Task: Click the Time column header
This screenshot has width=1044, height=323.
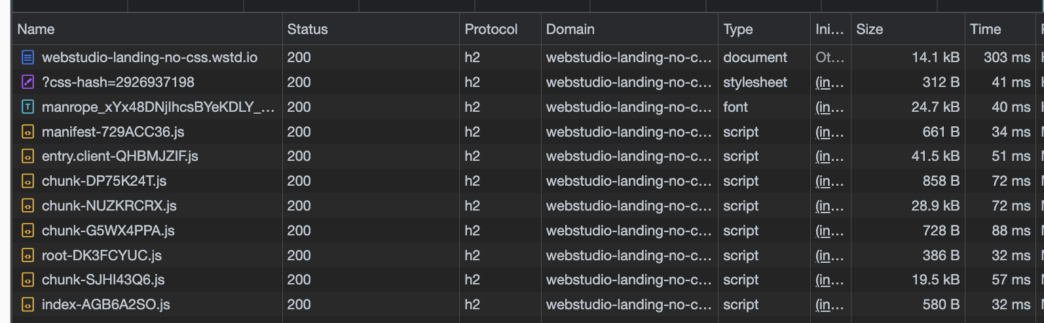Action: 985,29
